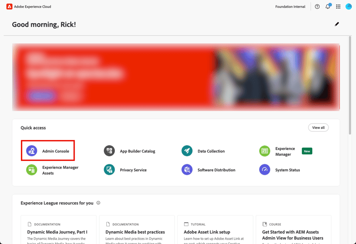Open the user profile avatar
356x244 pixels.
pos(348,7)
